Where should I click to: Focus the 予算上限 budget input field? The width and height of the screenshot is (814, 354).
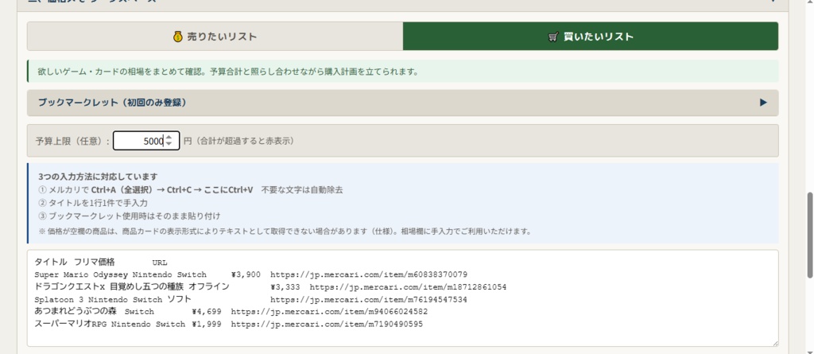click(146, 140)
